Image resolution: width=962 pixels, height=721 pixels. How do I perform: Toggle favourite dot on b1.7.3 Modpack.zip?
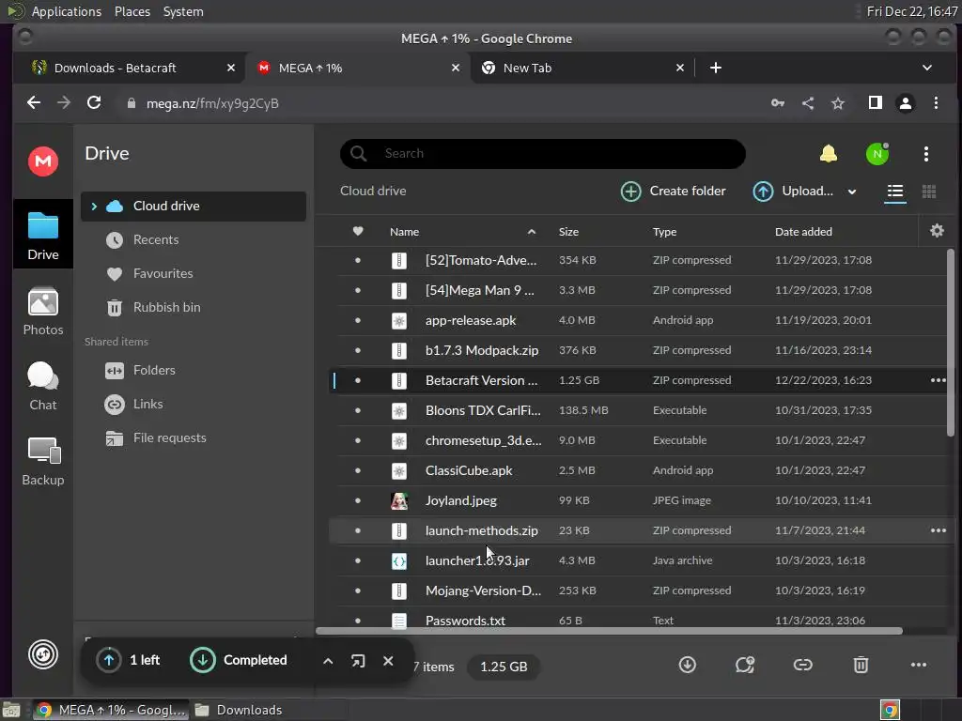pyautogui.click(x=358, y=351)
